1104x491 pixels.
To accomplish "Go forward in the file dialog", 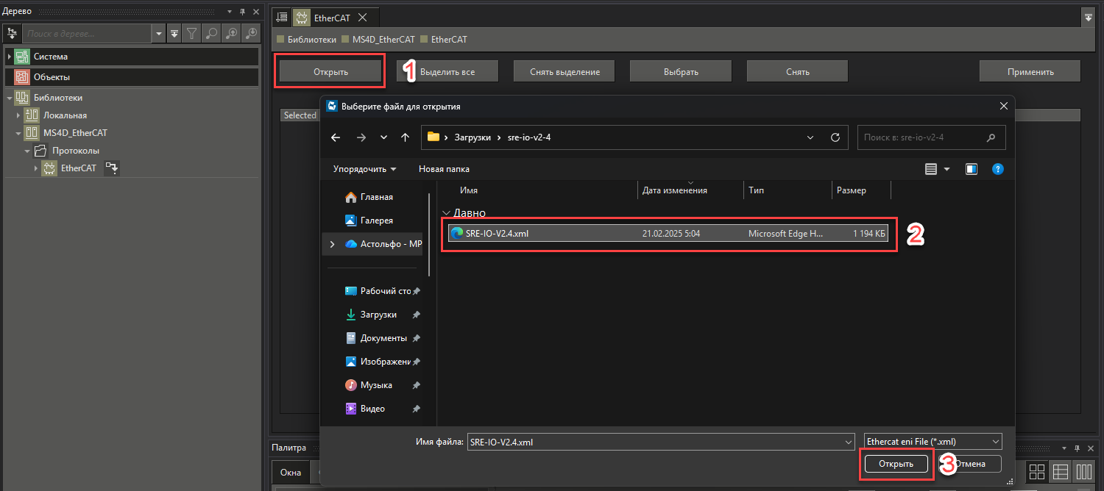I will [361, 137].
